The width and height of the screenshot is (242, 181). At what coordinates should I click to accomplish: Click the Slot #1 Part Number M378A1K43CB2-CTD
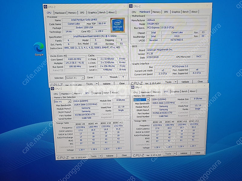[86, 115]
